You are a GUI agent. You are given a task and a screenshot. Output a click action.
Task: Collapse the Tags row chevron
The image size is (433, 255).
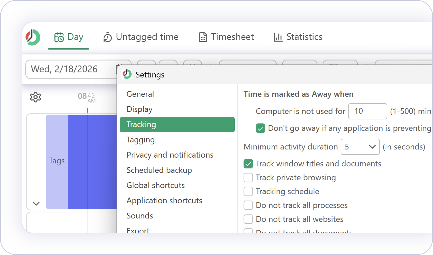36,204
